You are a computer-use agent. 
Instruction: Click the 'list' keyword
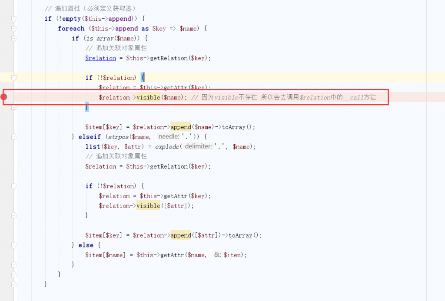[x=93, y=147]
